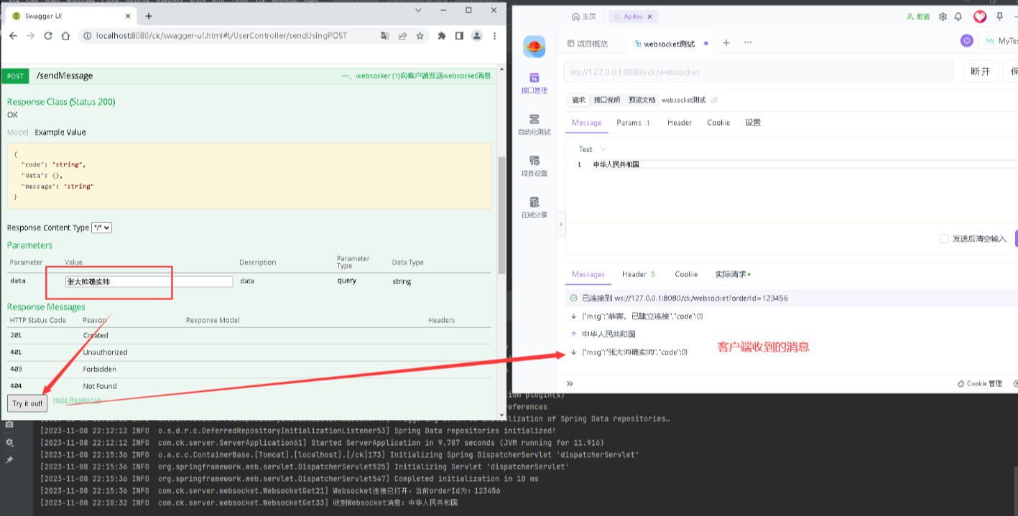Open the response Header 5 tab
Image resolution: width=1018 pixels, height=516 pixels.
639,274
